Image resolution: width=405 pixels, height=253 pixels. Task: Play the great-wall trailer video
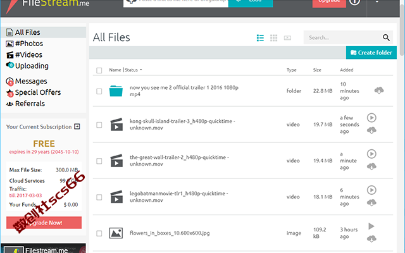[x=371, y=154]
